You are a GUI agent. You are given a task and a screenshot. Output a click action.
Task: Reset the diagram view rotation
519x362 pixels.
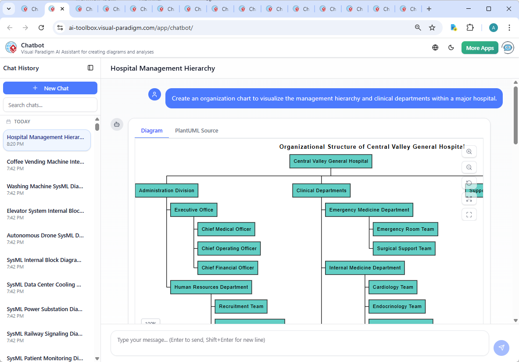pos(469,183)
